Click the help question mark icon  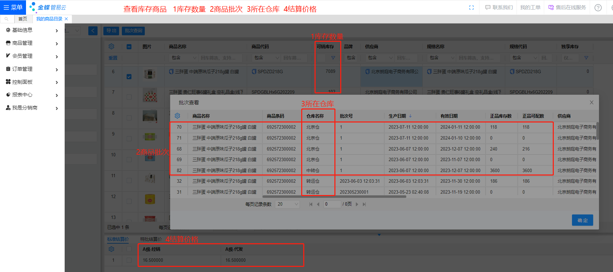tap(598, 8)
